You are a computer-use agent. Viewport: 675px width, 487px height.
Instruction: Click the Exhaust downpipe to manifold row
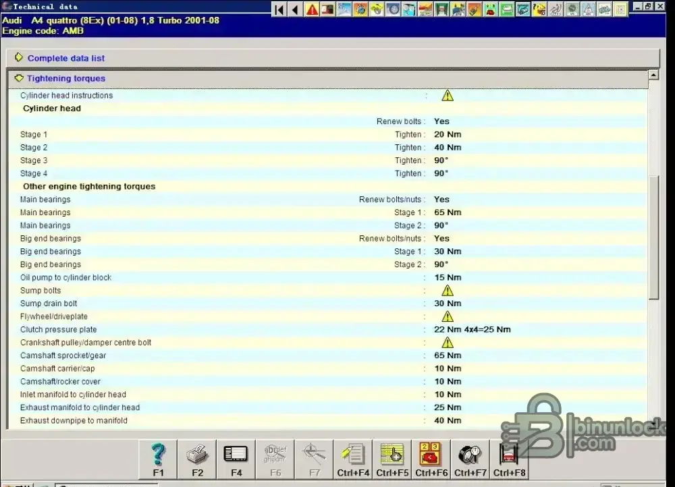pyautogui.click(x=327, y=420)
